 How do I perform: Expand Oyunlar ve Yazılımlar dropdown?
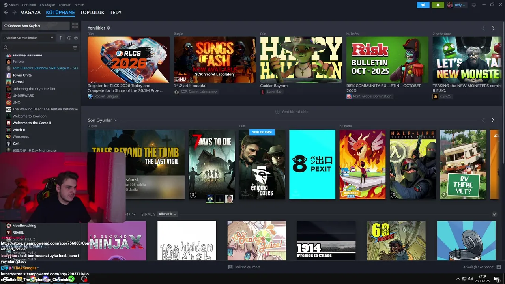[28, 38]
